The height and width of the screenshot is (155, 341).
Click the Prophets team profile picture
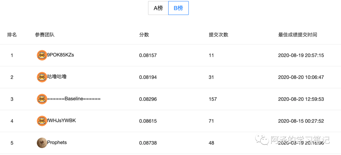(x=42, y=143)
